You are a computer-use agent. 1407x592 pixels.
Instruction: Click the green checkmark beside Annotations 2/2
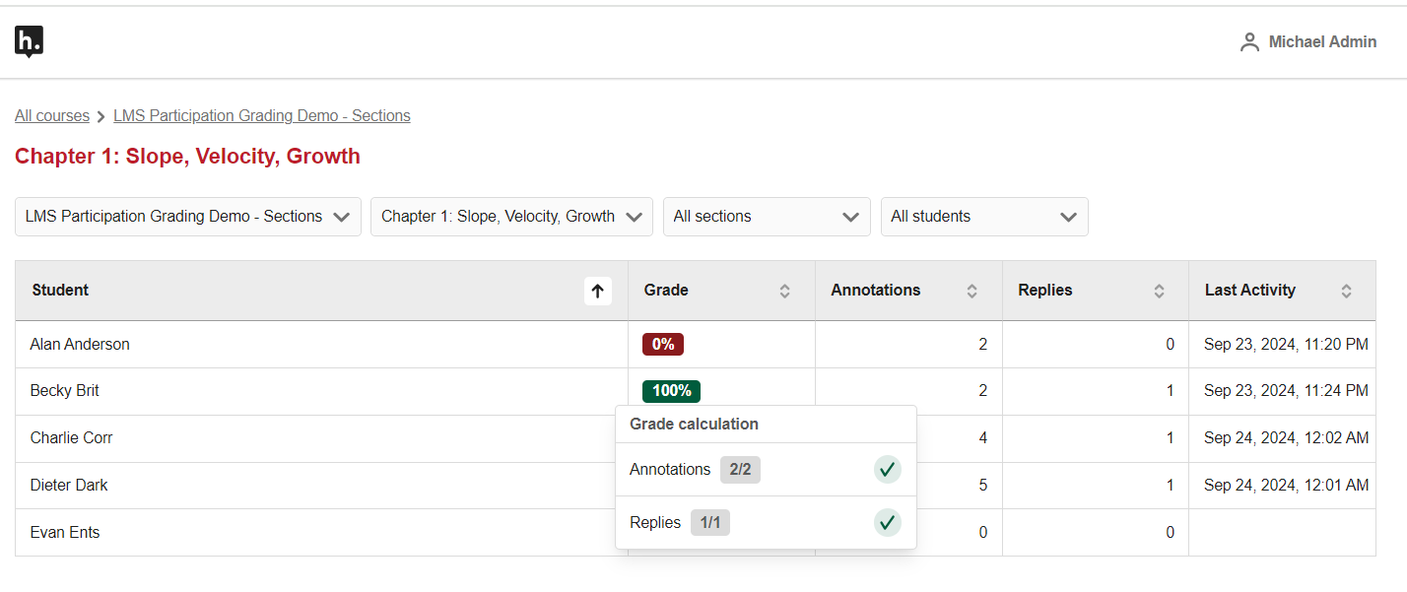pyautogui.click(x=887, y=470)
